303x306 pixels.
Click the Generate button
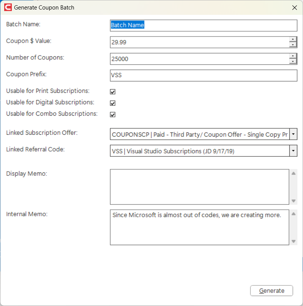click(271, 290)
